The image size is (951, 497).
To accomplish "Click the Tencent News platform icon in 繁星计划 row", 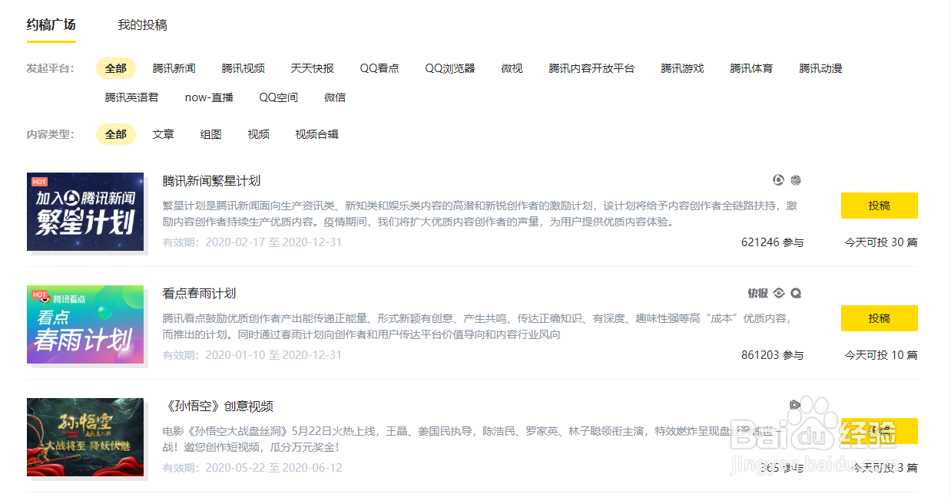I will tap(778, 180).
